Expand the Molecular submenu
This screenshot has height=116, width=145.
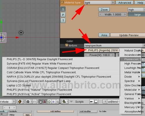point(130,90)
